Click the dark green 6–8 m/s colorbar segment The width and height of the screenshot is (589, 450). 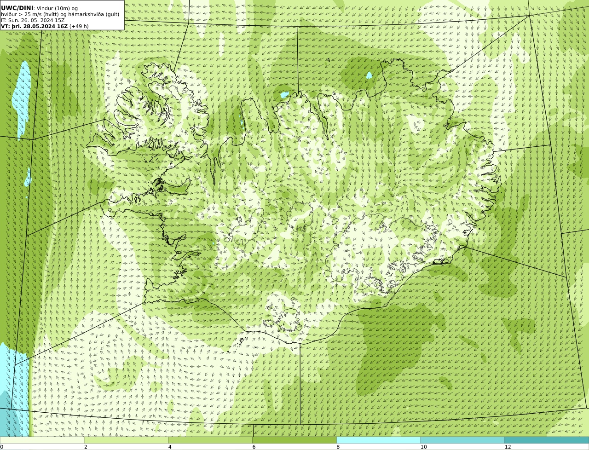(x=294, y=440)
